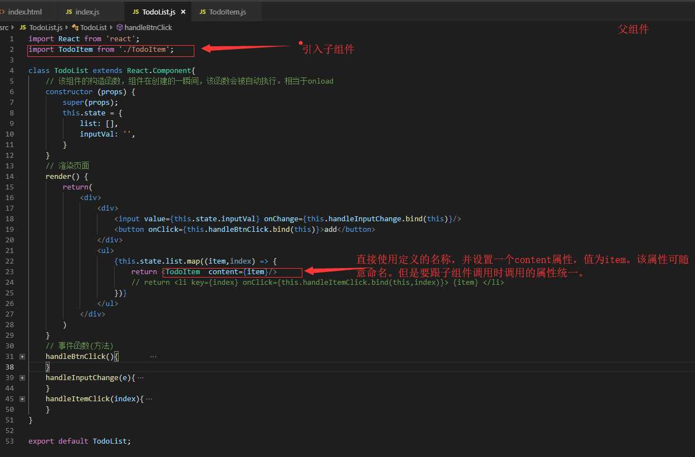Click "handleBtnClick(){" method name on line 31
This screenshot has height=457, width=695.
[x=82, y=356]
